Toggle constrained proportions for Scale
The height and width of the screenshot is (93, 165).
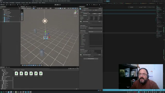pyautogui.click(x=87, y=20)
